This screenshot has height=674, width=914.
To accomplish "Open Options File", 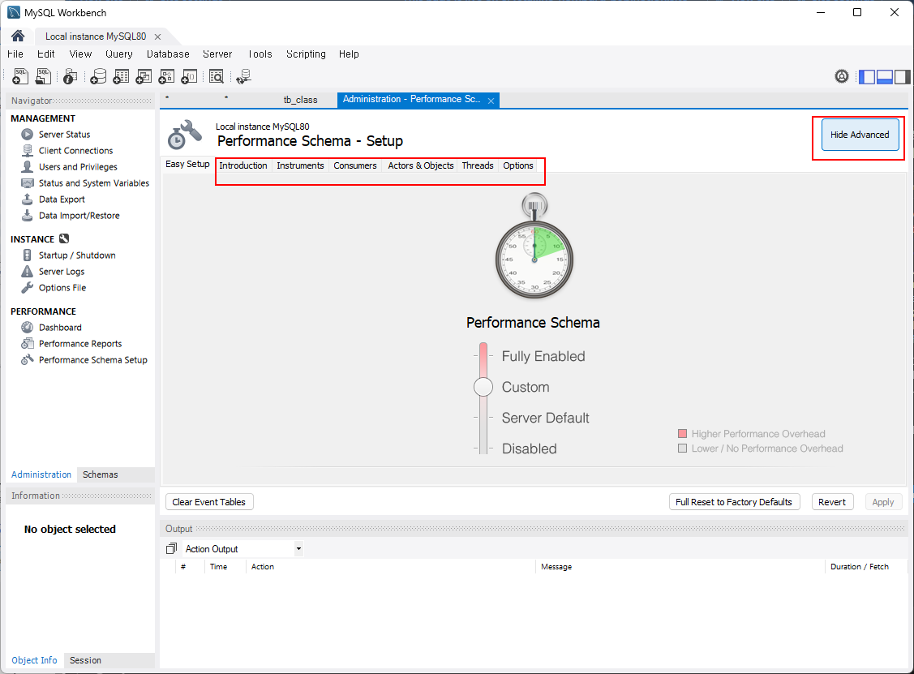I will [62, 288].
